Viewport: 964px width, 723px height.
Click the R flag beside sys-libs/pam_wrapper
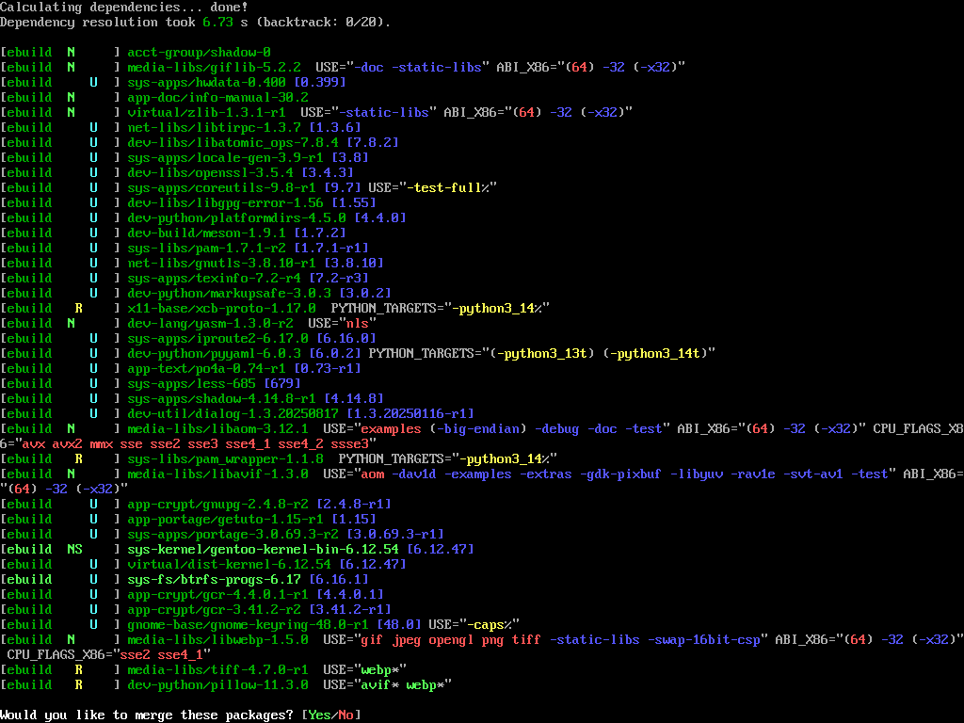click(x=79, y=458)
